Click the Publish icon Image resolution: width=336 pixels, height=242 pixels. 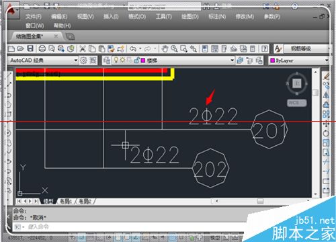[61, 48]
